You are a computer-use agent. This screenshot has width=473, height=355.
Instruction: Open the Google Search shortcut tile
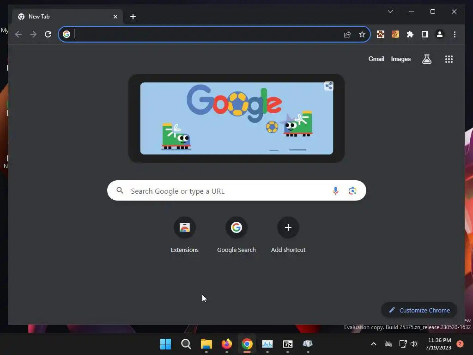pos(236,235)
